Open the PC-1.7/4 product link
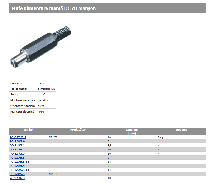This screenshot has width=208, height=184. click(x=16, y=149)
